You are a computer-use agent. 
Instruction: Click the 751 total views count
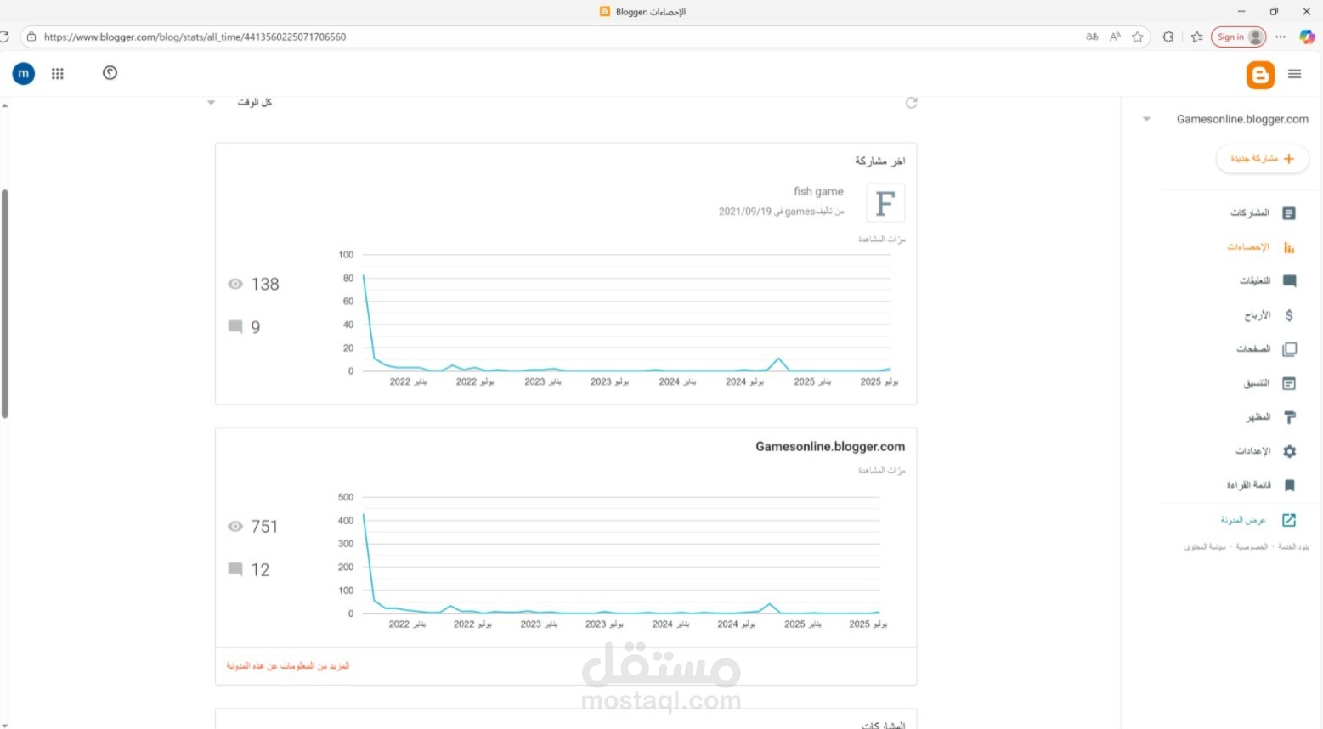tap(264, 527)
